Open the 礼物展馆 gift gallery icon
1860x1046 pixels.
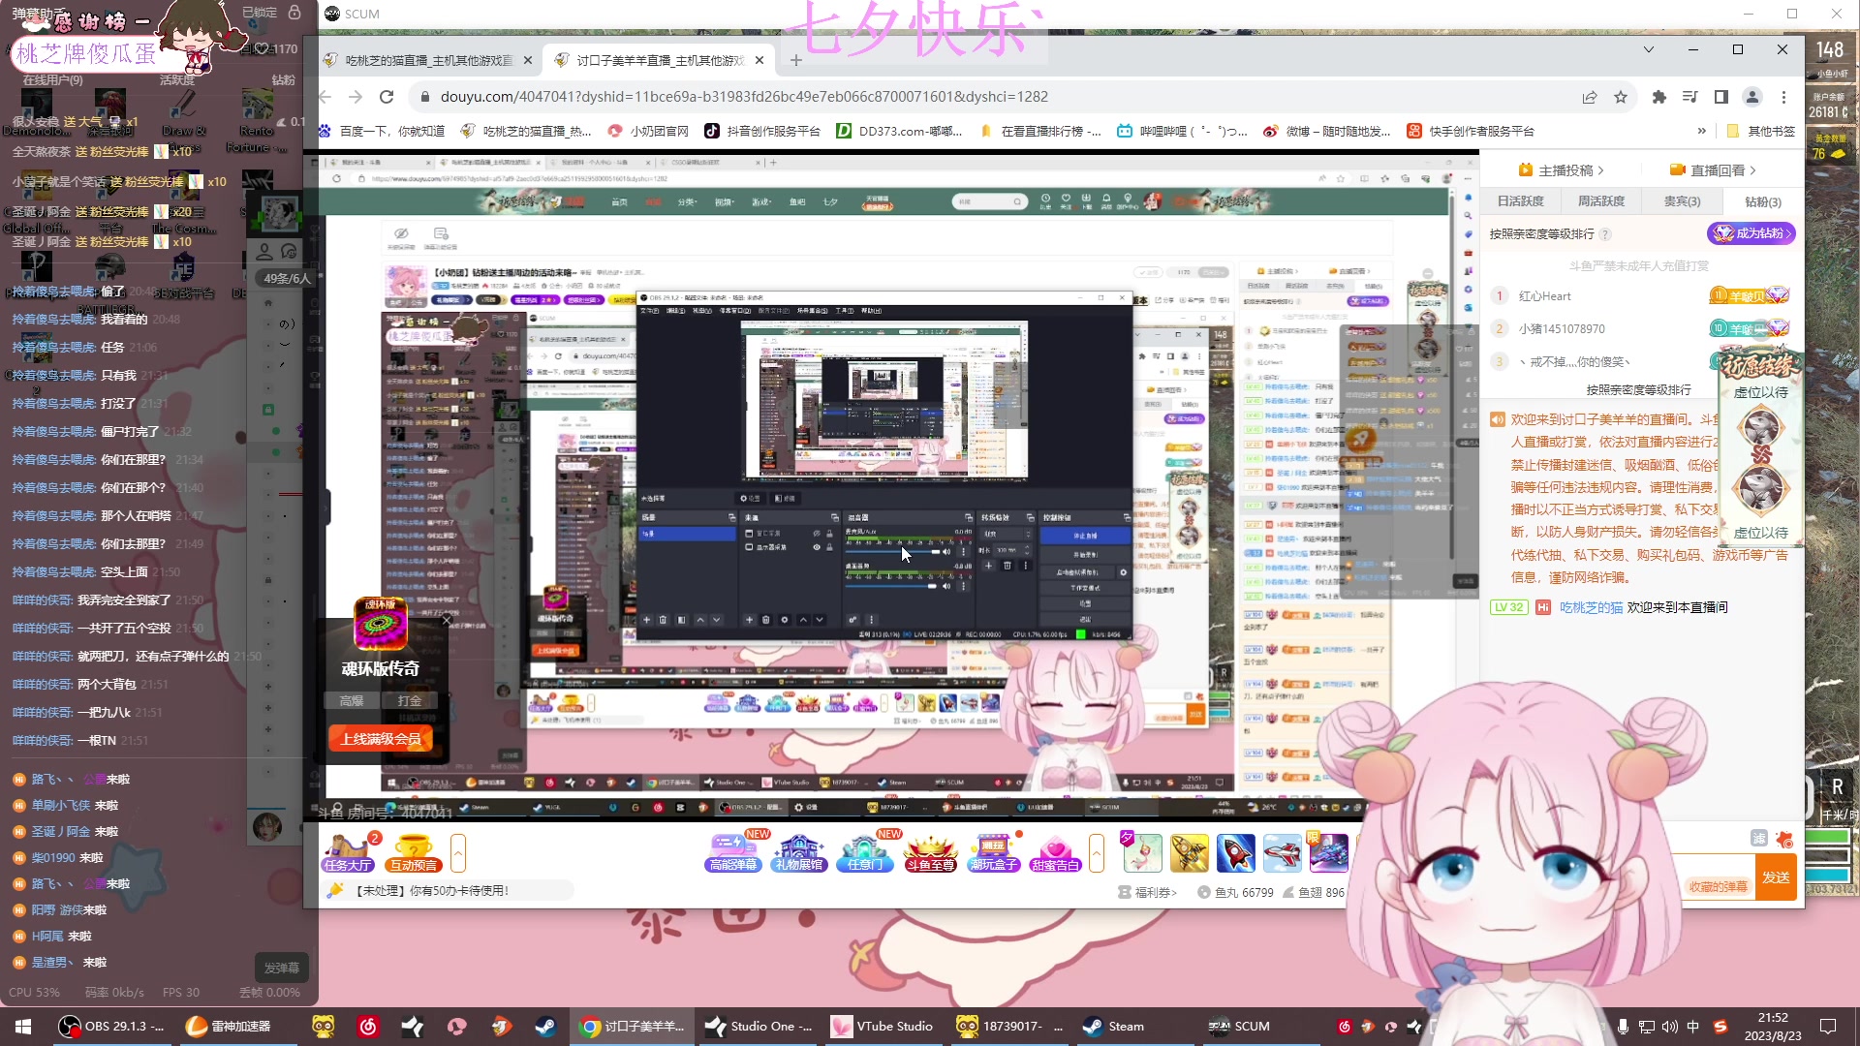(x=798, y=853)
